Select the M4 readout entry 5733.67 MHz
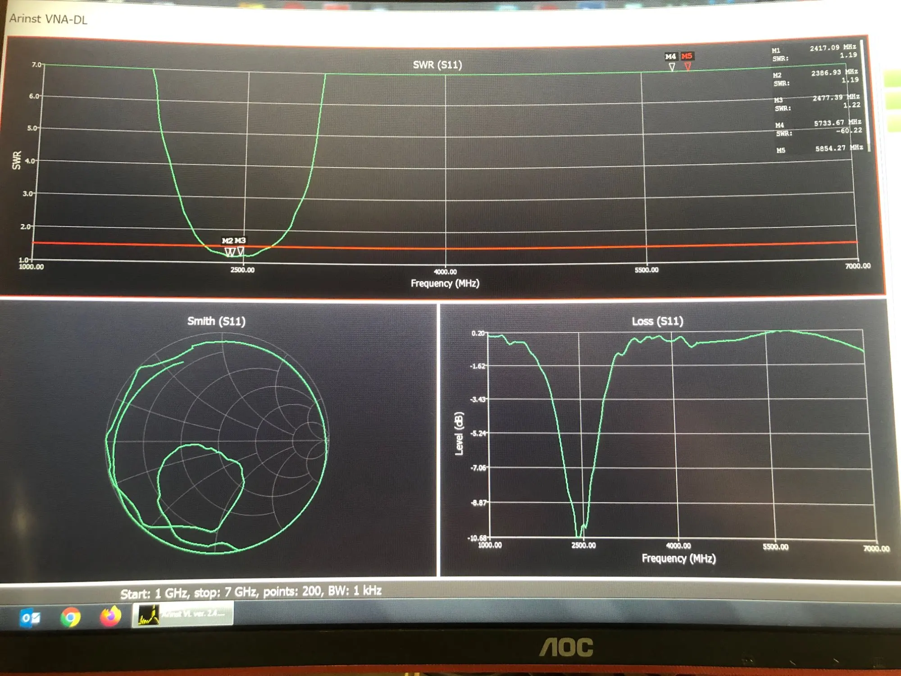The height and width of the screenshot is (676, 901). click(837, 123)
